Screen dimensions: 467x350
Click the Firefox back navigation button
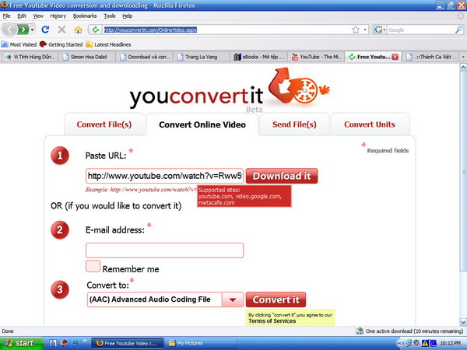pyautogui.click(x=10, y=30)
